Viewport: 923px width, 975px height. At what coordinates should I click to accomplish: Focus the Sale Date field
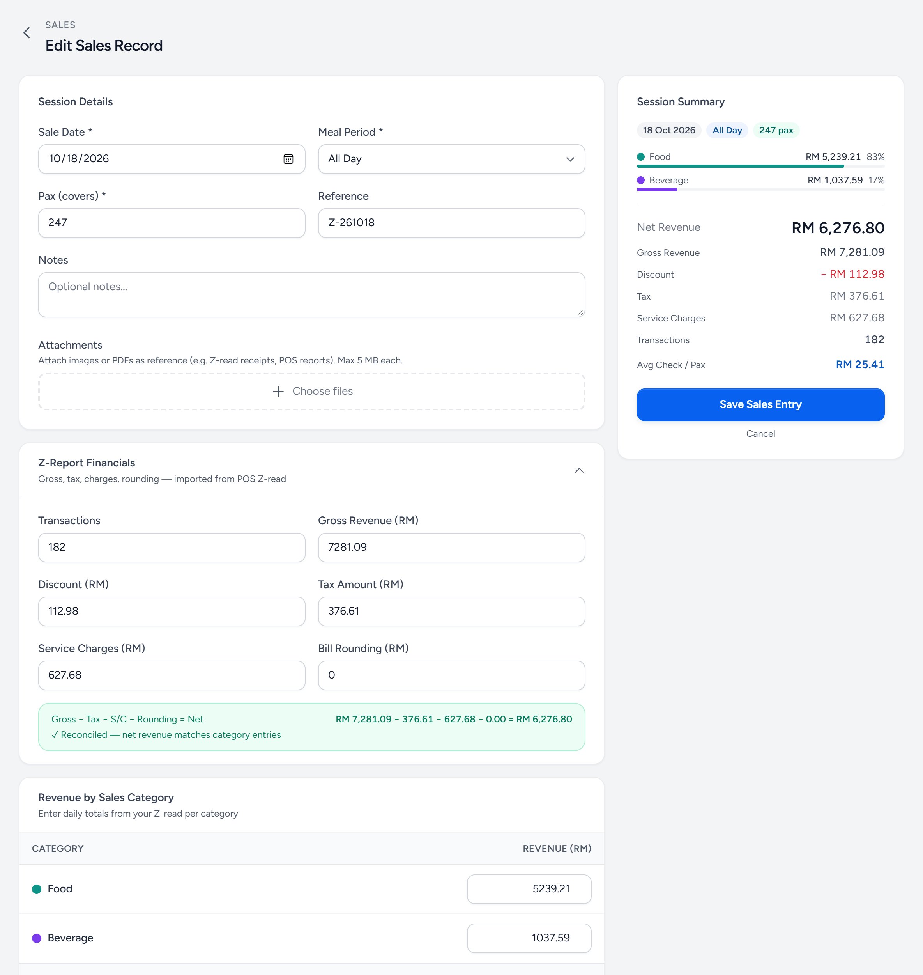click(x=172, y=159)
